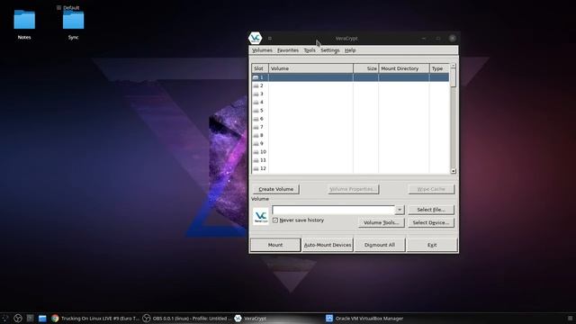Viewport: 576px width, 324px height.
Task: Click the Exit button
Action: point(432,245)
